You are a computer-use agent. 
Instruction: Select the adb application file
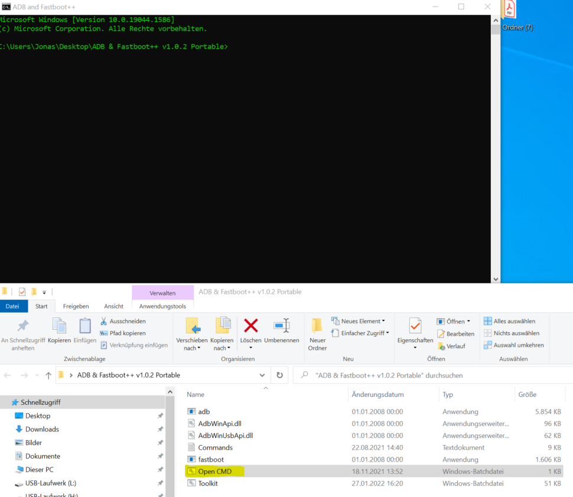click(x=374, y=411)
